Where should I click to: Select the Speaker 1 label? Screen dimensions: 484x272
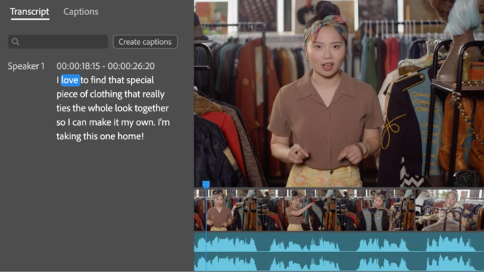26,66
